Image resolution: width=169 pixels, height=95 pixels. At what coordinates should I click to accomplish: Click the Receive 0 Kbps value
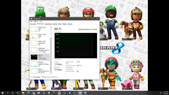[x=59, y=70]
